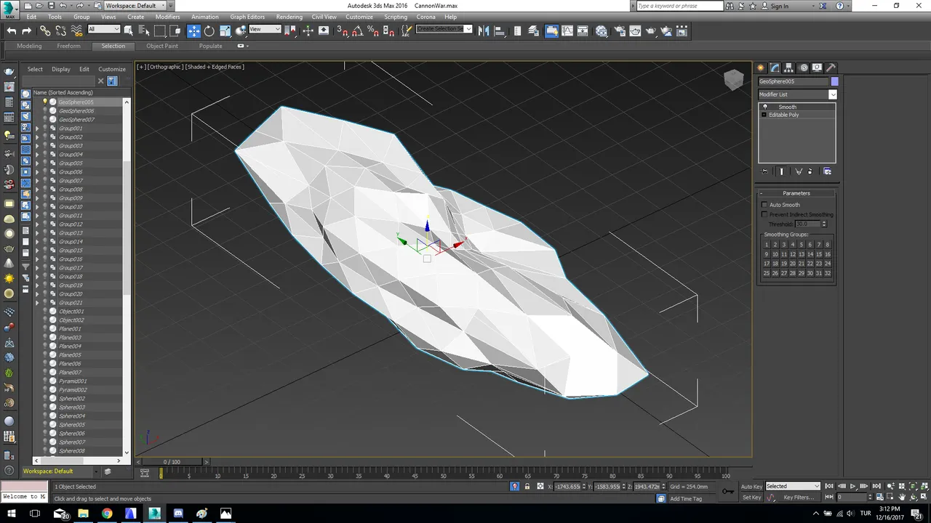The height and width of the screenshot is (523, 931).
Task: Toggle smoothing group 16 button
Action: point(827,254)
